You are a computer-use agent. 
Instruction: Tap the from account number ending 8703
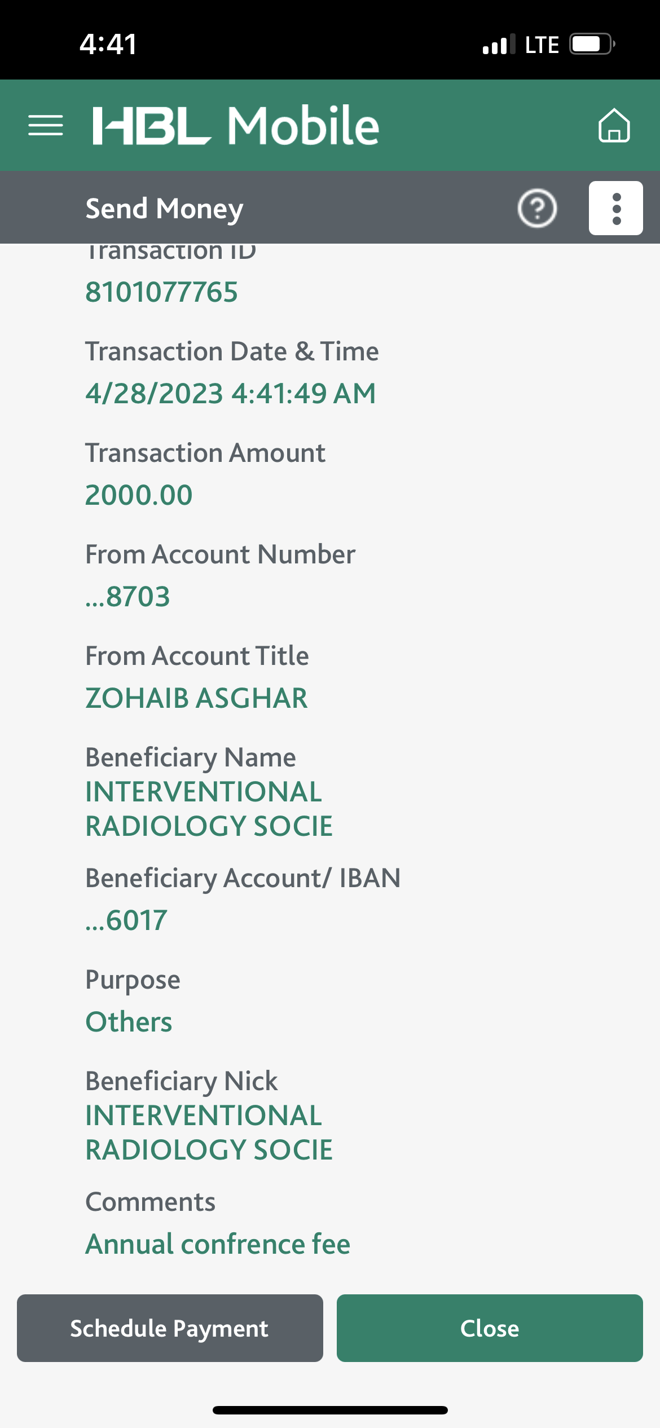click(127, 597)
